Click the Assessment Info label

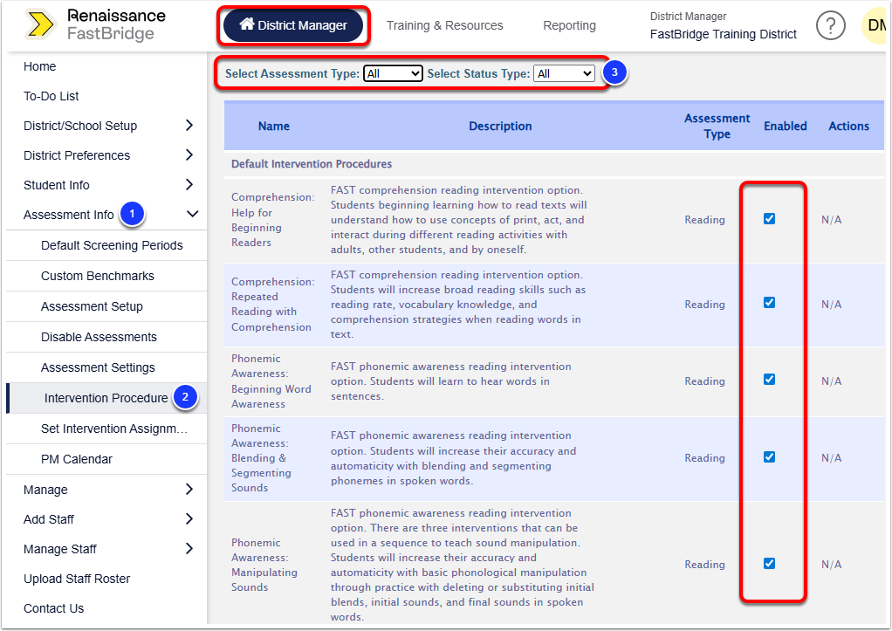tap(69, 215)
